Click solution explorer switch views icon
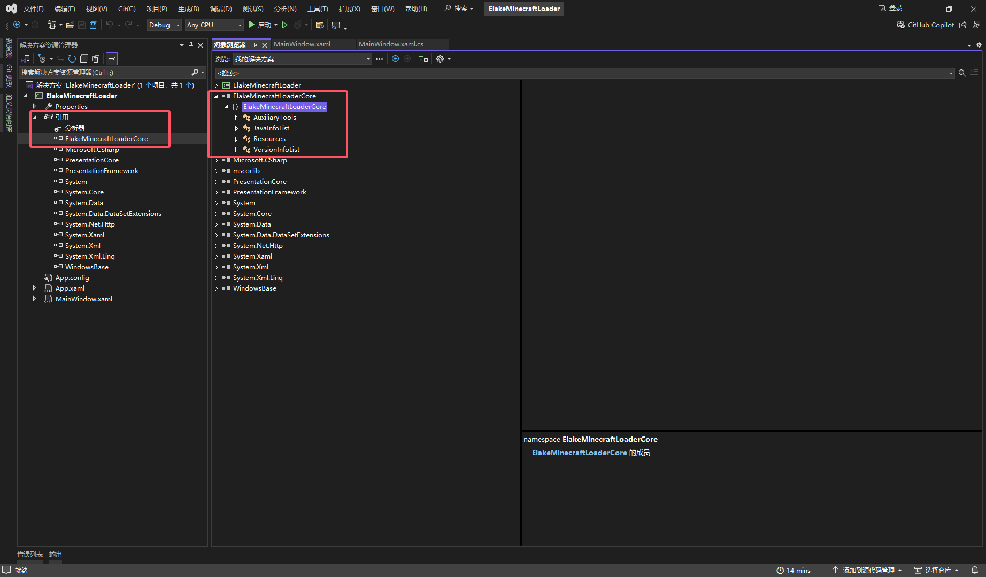The height and width of the screenshot is (577, 986). tap(26, 59)
